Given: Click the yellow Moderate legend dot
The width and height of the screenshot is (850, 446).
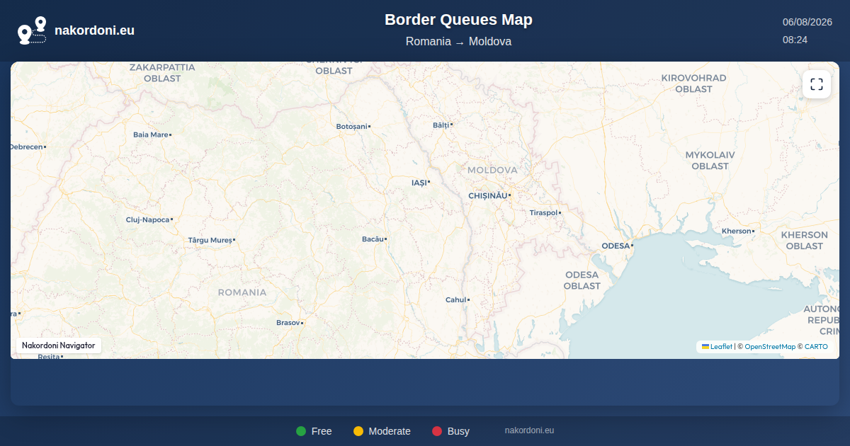Looking at the screenshot, I should click(358, 431).
